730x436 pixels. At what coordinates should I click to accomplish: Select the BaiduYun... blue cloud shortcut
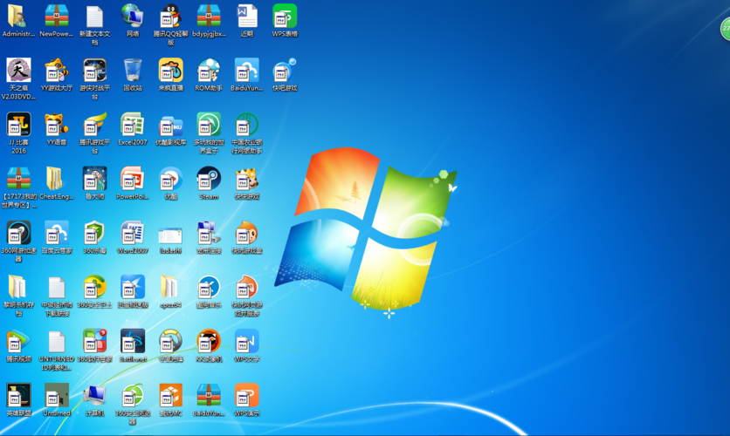click(247, 70)
